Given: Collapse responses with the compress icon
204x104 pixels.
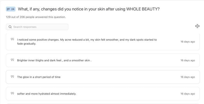Looking at the screenshot, I should pyautogui.click(x=197, y=26).
